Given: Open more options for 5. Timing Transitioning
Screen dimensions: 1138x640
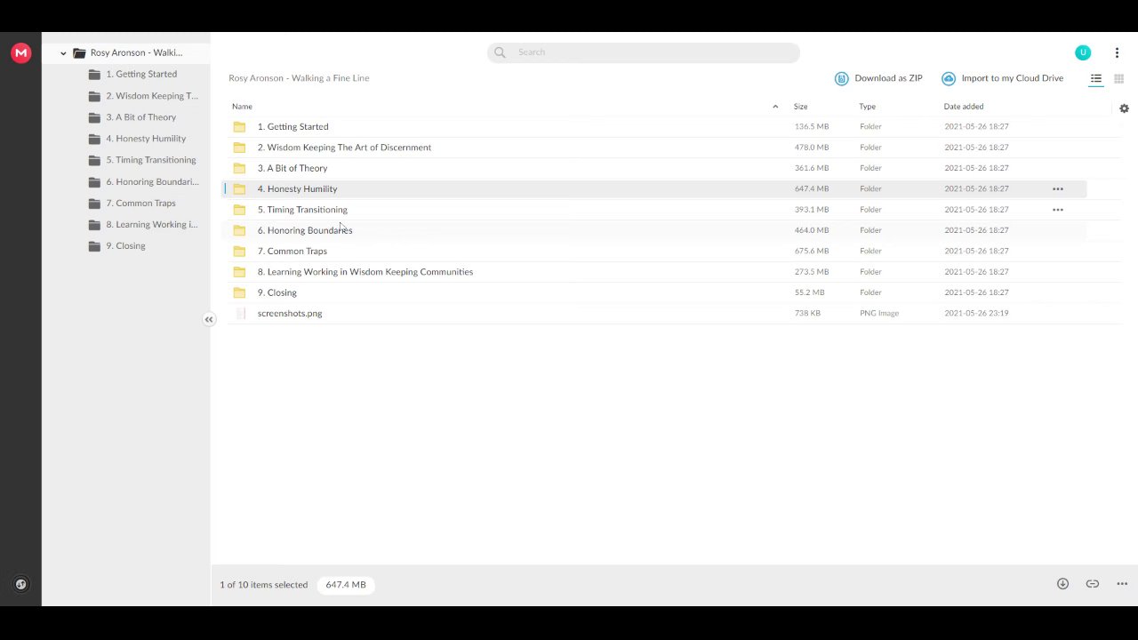Looking at the screenshot, I should tap(1058, 210).
